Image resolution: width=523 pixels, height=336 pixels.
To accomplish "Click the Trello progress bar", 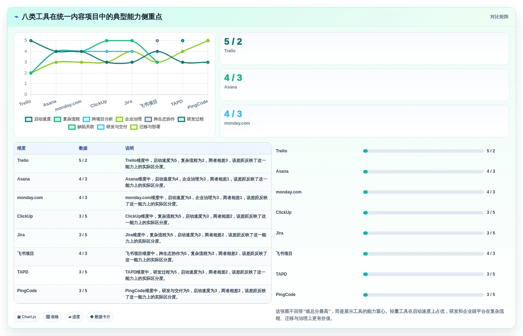I will [423, 151].
